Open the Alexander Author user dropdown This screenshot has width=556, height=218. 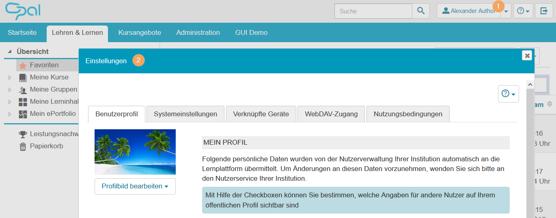[506, 11]
